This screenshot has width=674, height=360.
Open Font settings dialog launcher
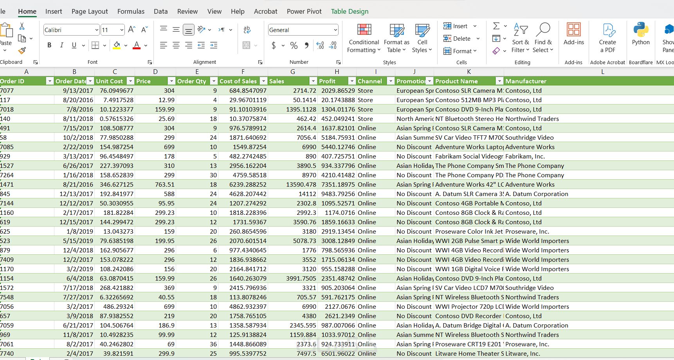(150, 62)
